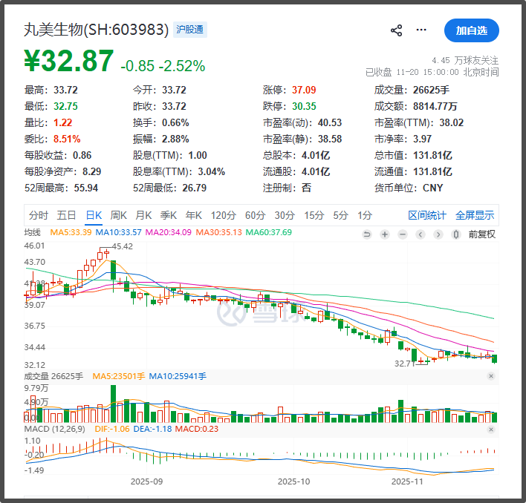
Task: Click the share icon
Action: click(x=396, y=30)
